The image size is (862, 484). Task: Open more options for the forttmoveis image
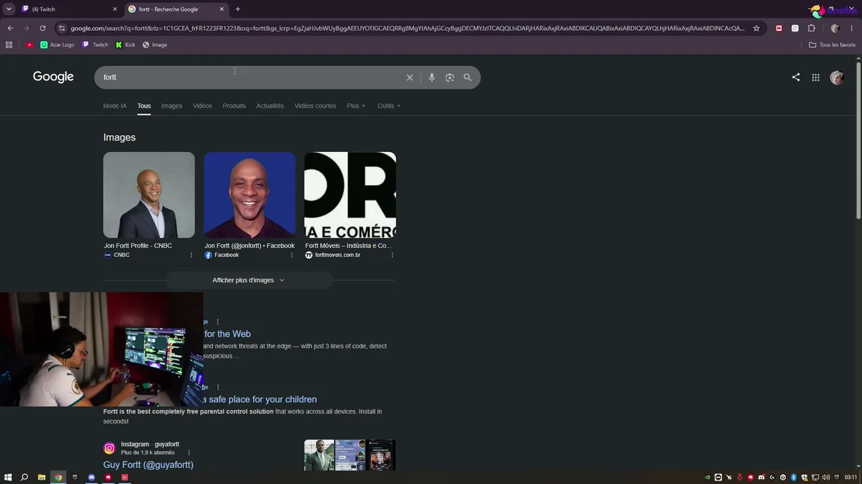pos(392,255)
